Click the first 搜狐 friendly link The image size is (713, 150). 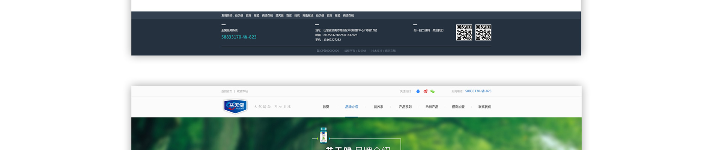coord(257,15)
